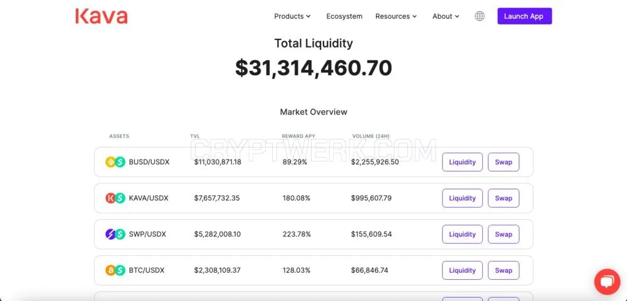Open the red chat support bubble
The image size is (627, 301).
click(x=607, y=282)
